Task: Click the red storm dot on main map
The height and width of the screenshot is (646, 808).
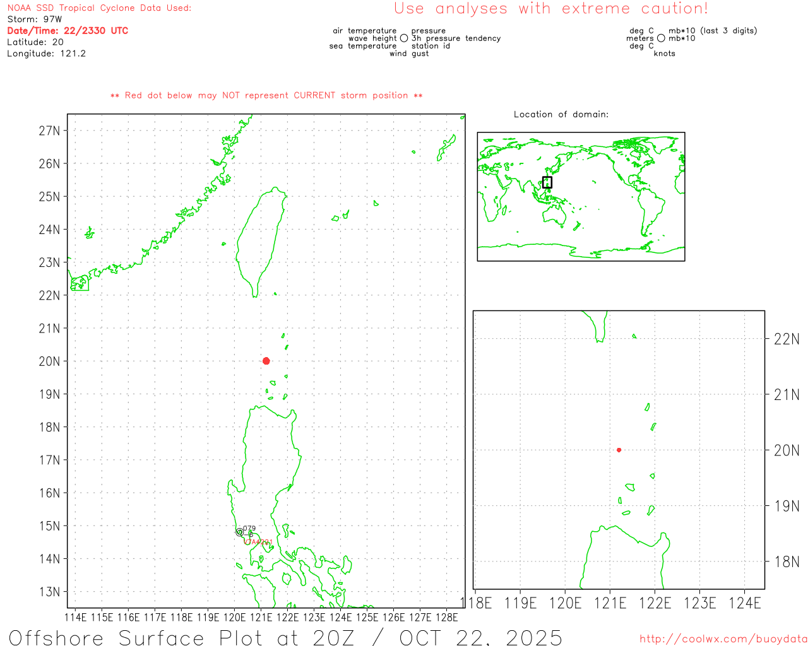Action: (266, 361)
